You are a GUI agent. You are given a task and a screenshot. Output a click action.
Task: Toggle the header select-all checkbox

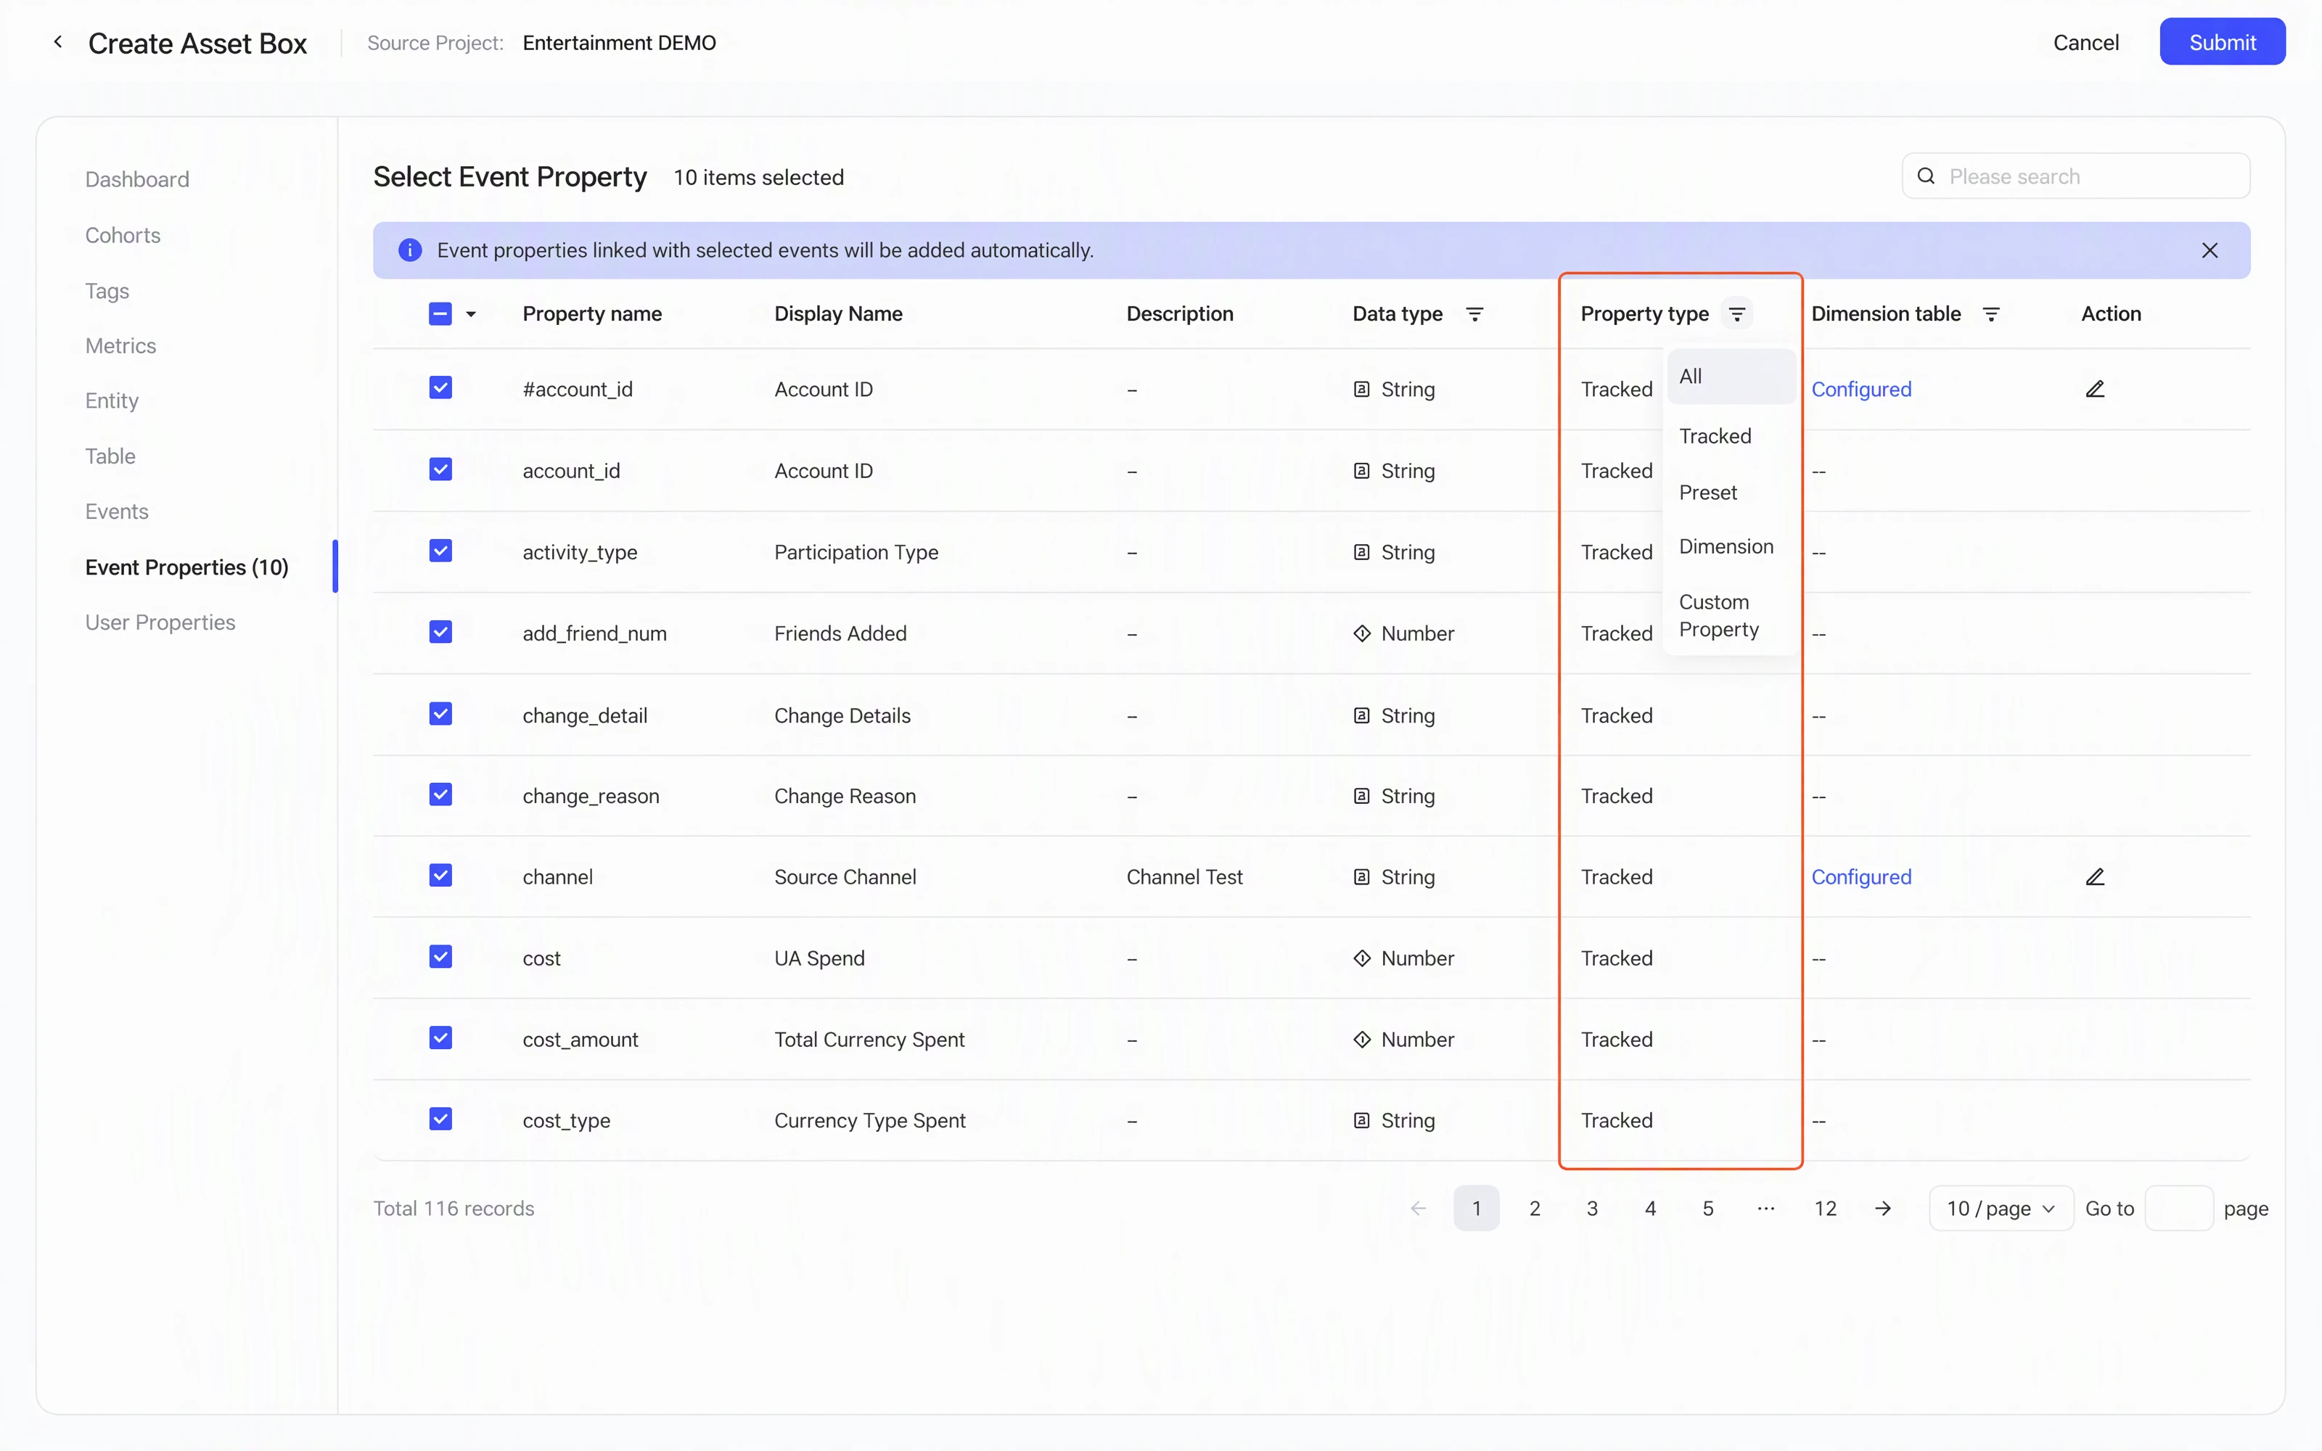(x=440, y=314)
